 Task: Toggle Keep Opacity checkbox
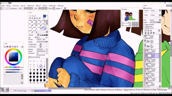[x=37, y=55]
